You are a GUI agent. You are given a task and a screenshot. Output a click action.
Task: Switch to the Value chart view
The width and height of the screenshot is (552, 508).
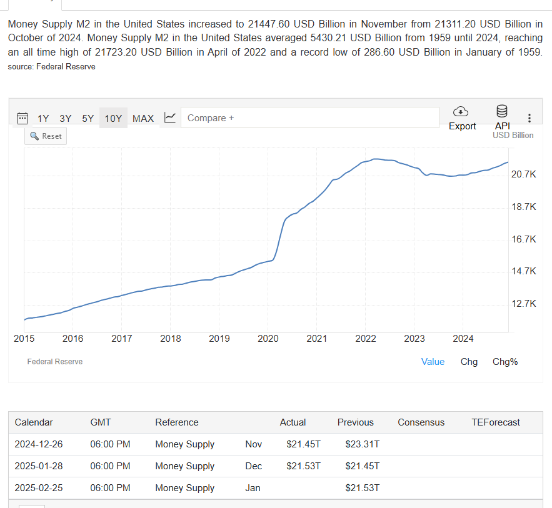coord(433,362)
